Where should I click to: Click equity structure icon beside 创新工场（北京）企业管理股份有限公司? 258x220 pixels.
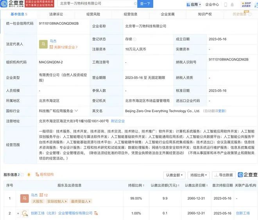tap(96, 213)
